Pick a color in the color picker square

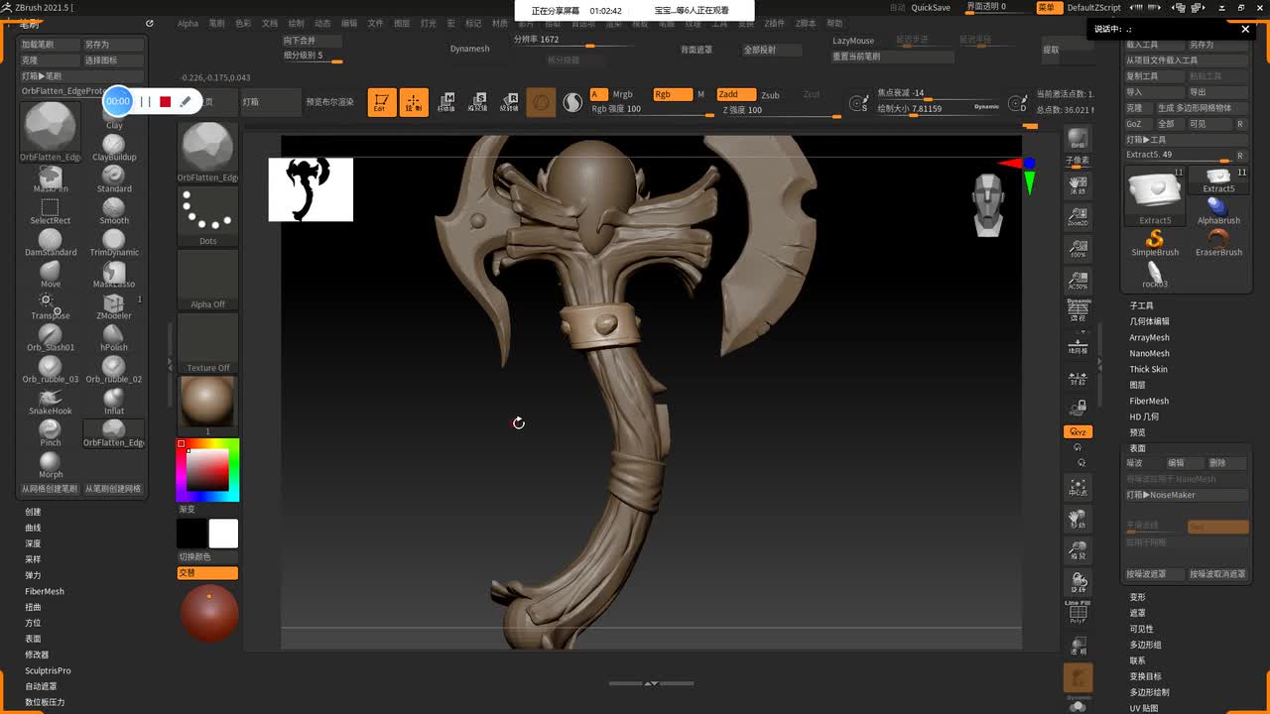tap(207, 469)
